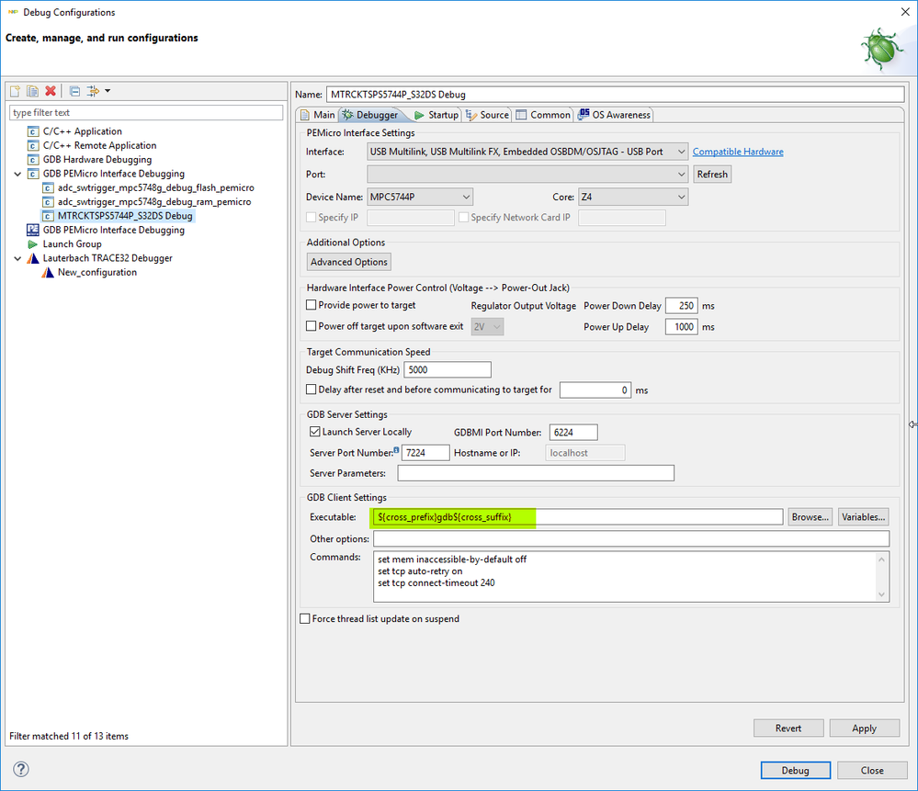Click the GDBMI Port Number field

coord(573,432)
